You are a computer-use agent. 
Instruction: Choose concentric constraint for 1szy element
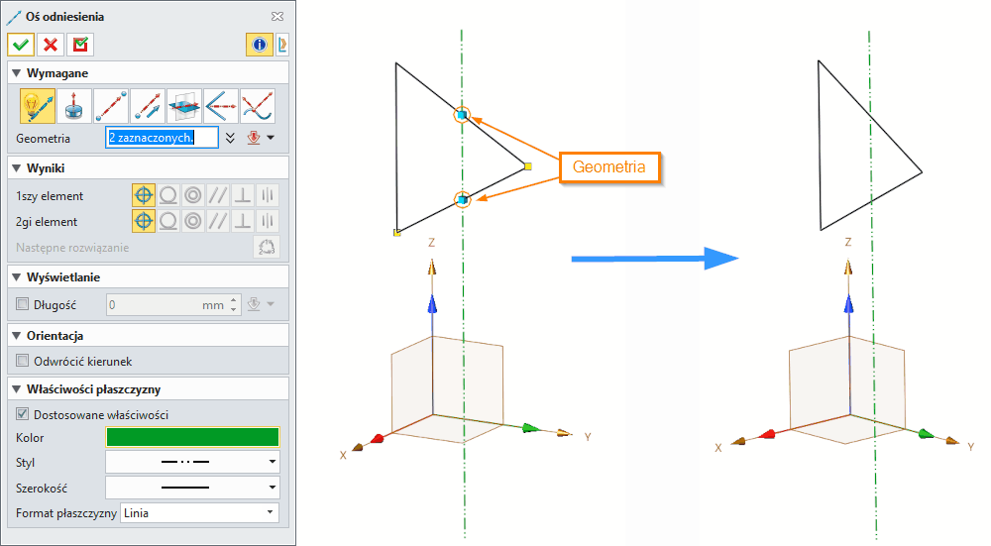(193, 195)
